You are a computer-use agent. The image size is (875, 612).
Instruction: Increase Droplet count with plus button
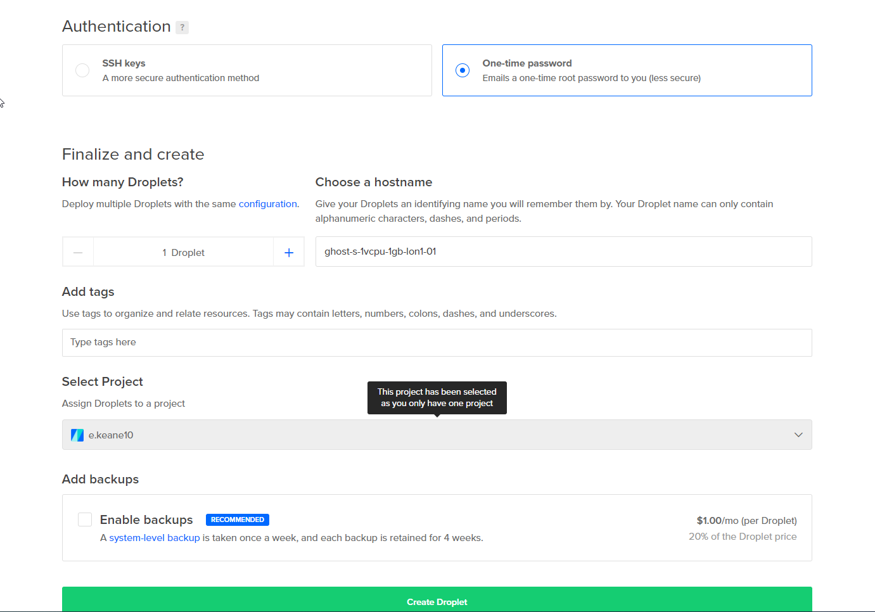pyautogui.click(x=289, y=252)
